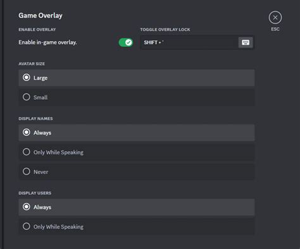The image size is (300, 249).
Task: Click the Enable Overlay section label
Action: point(37,30)
